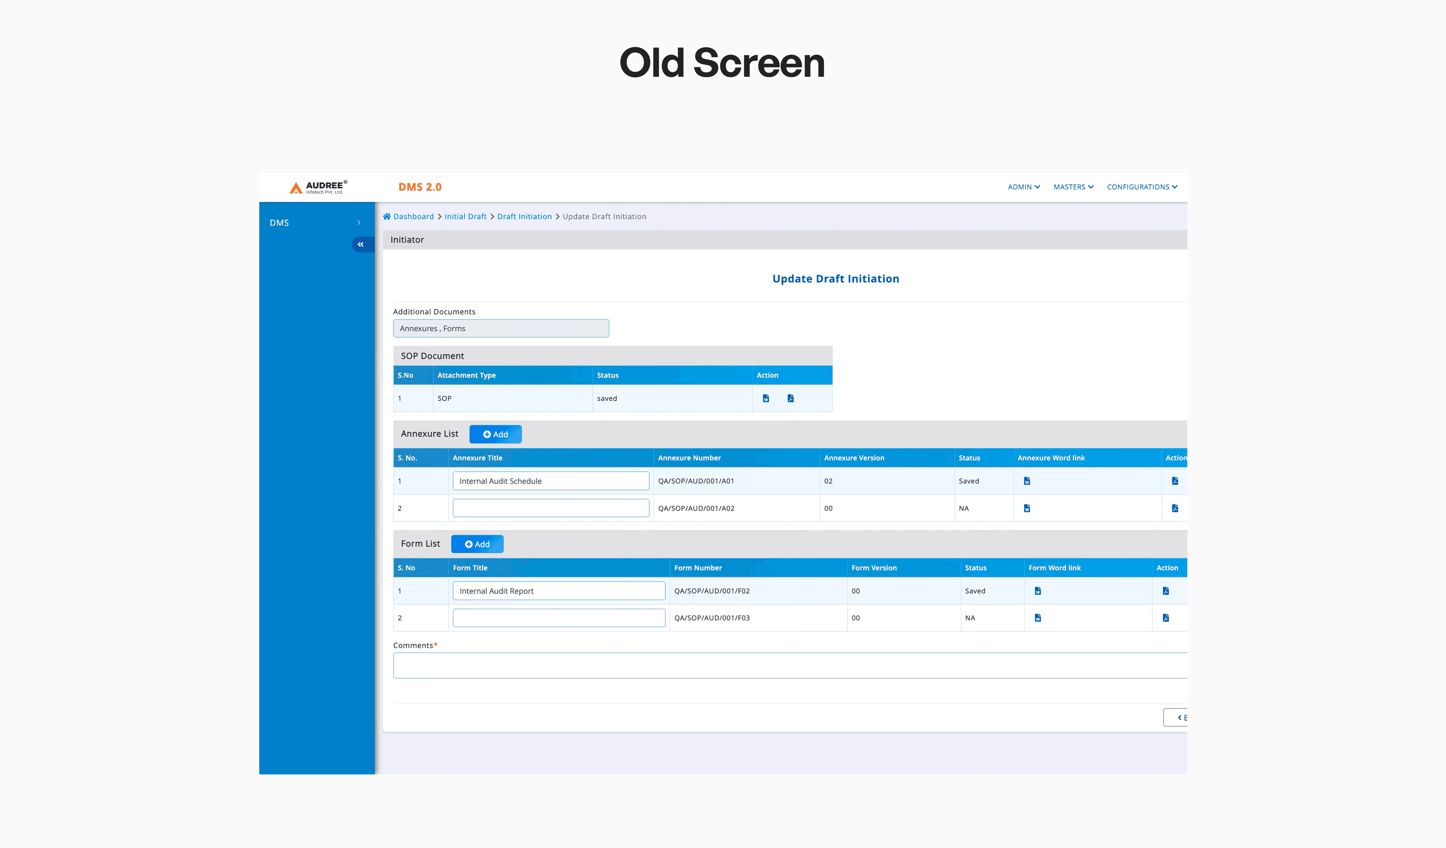
Task: Open the MASTERS dropdown menu
Action: [x=1073, y=187]
